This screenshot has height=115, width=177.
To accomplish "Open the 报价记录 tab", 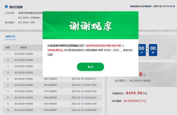I will click(x=10, y=36).
